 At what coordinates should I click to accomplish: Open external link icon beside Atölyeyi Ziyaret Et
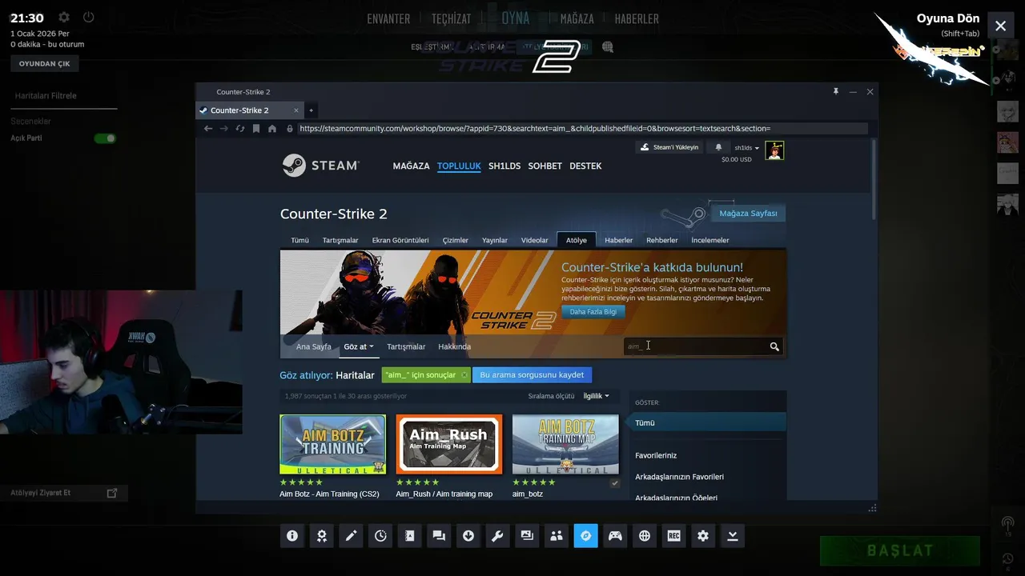[x=112, y=493]
